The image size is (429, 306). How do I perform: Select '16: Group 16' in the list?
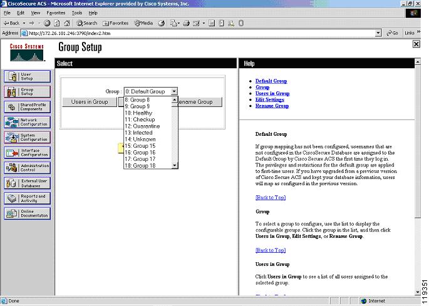click(x=148, y=152)
